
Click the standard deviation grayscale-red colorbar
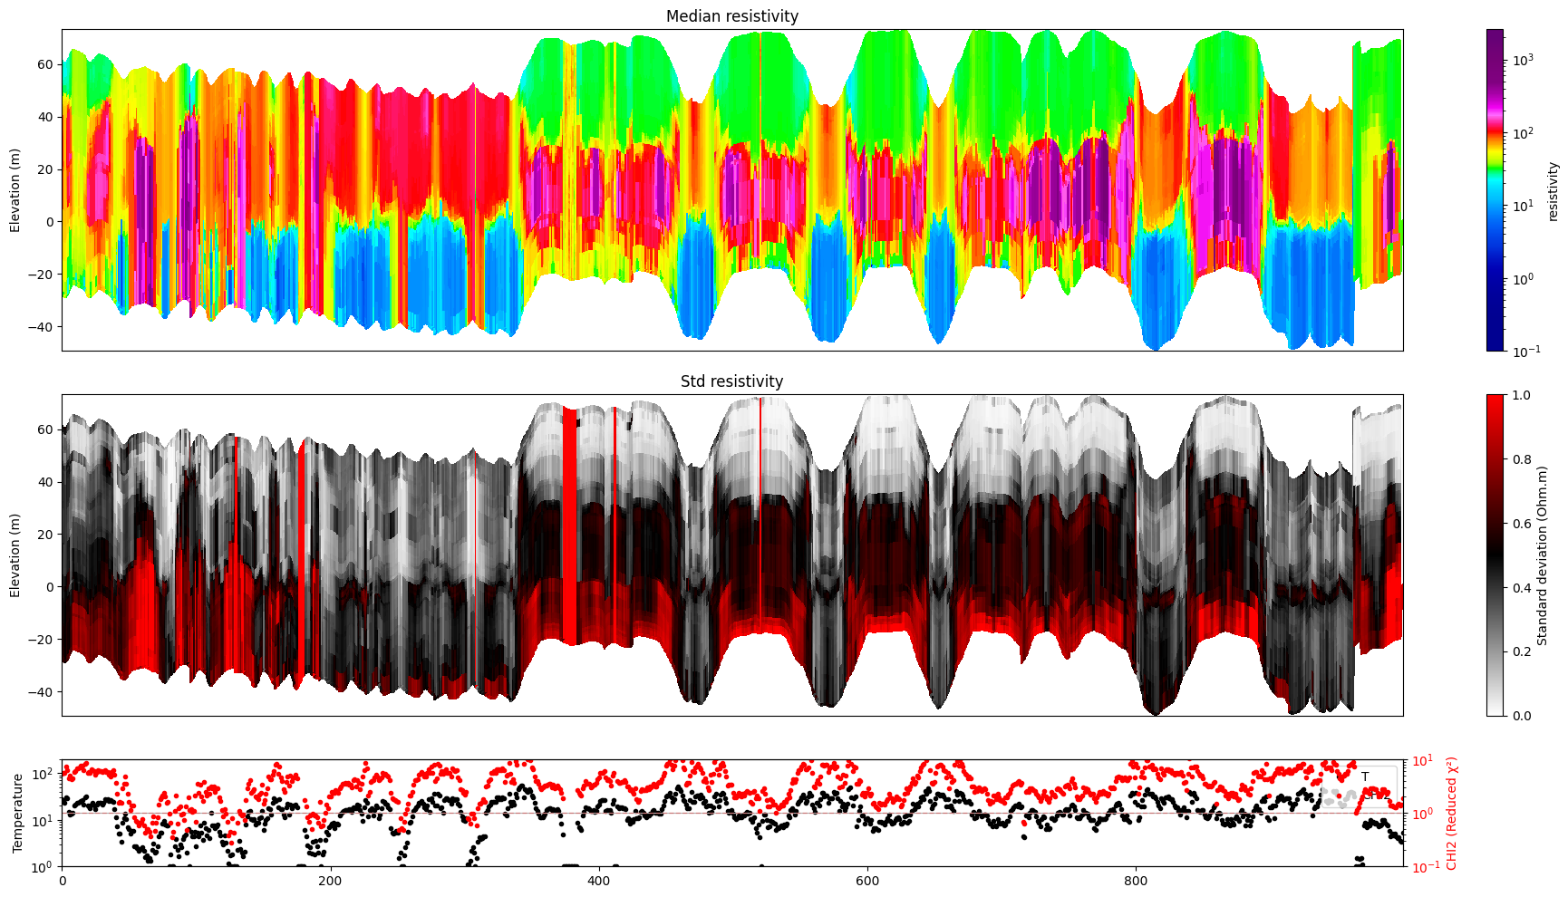point(1495,555)
